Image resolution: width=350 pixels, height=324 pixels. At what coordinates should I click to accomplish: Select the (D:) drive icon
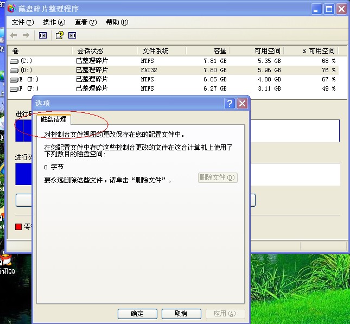[x=14, y=71]
